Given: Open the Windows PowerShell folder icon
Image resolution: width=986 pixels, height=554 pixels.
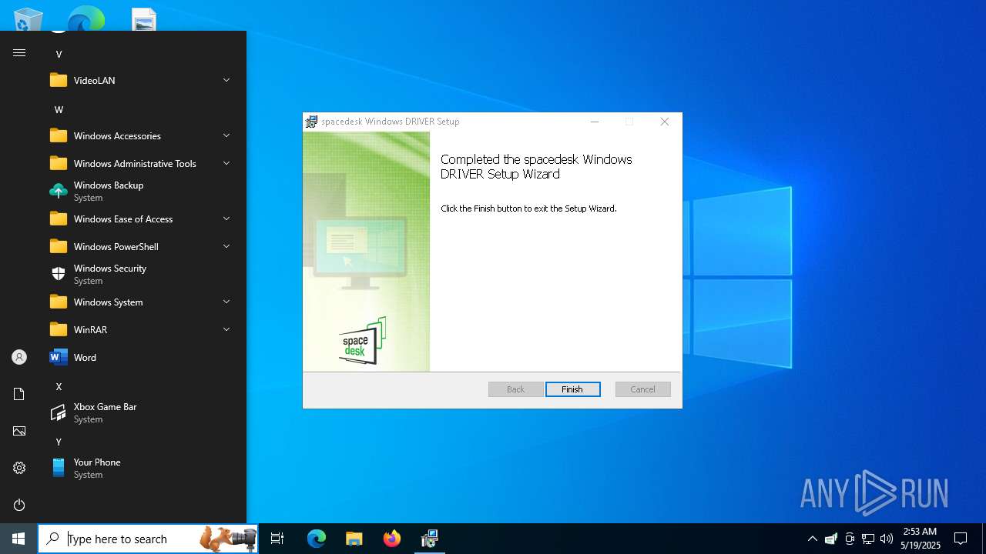Looking at the screenshot, I should (59, 246).
